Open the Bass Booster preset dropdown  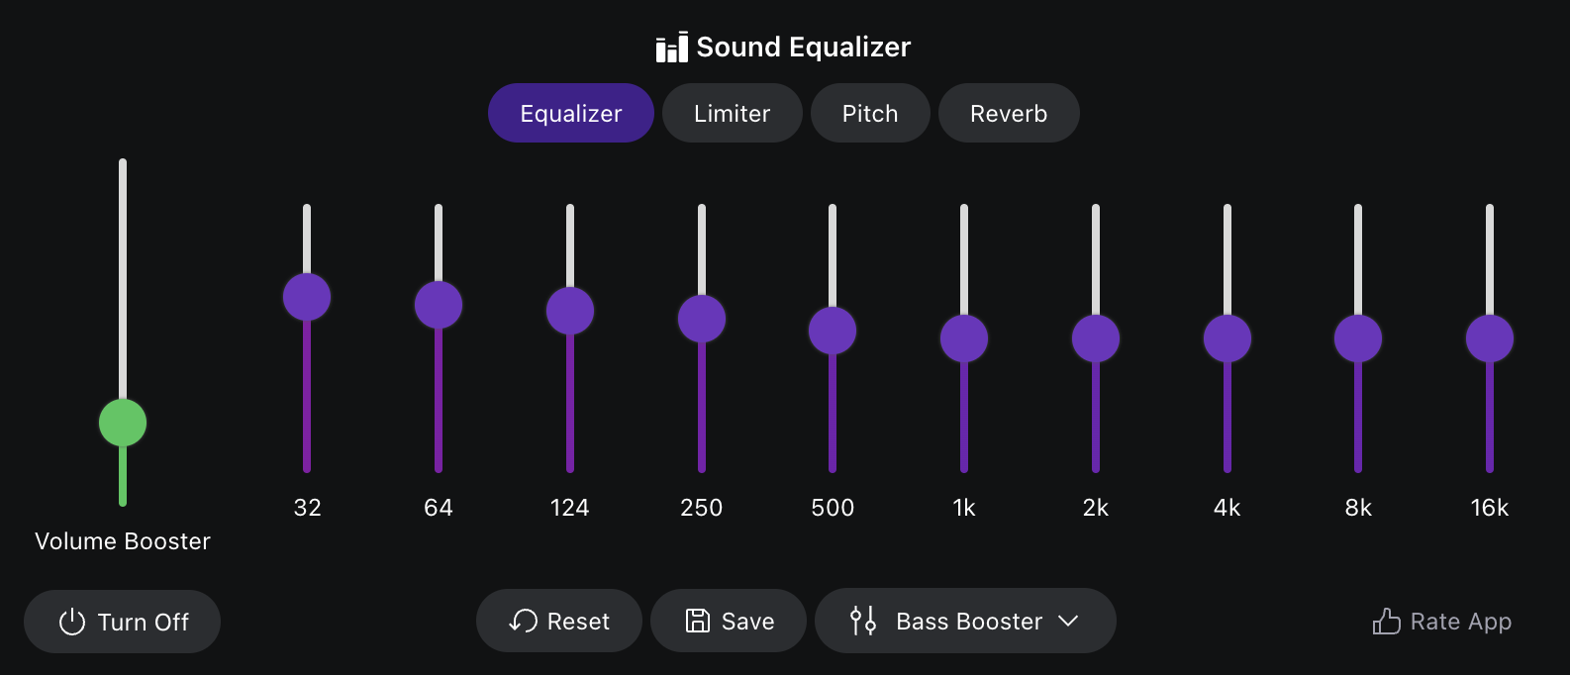click(x=965, y=621)
